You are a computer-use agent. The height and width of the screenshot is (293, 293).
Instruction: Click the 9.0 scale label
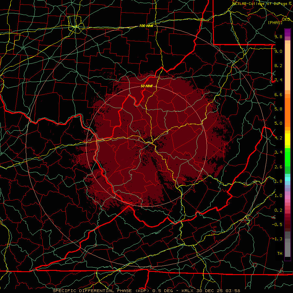click(278, 51)
